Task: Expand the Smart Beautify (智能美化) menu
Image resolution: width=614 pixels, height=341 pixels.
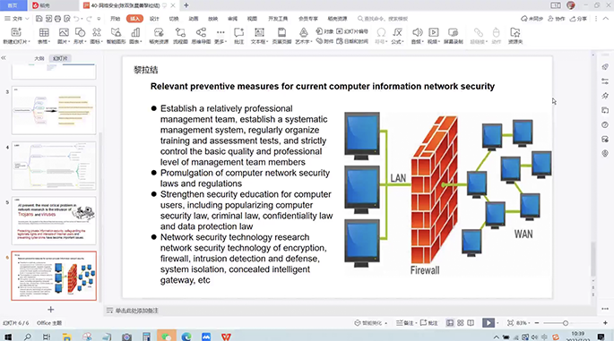Action: click(x=371, y=323)
